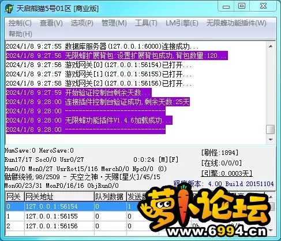Click the [引擎:0.0003天] status text
281x241 pixels.
227,173
